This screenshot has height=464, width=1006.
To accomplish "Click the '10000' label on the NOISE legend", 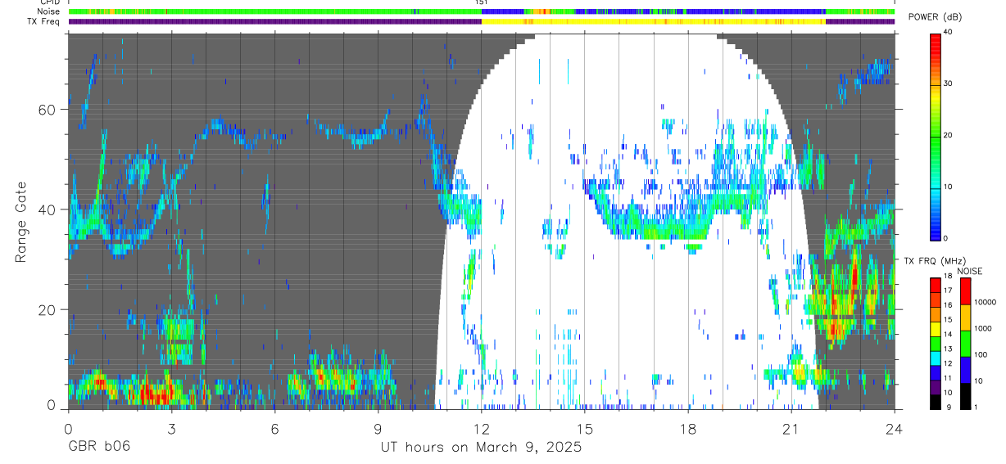I will tap(986, 301).
